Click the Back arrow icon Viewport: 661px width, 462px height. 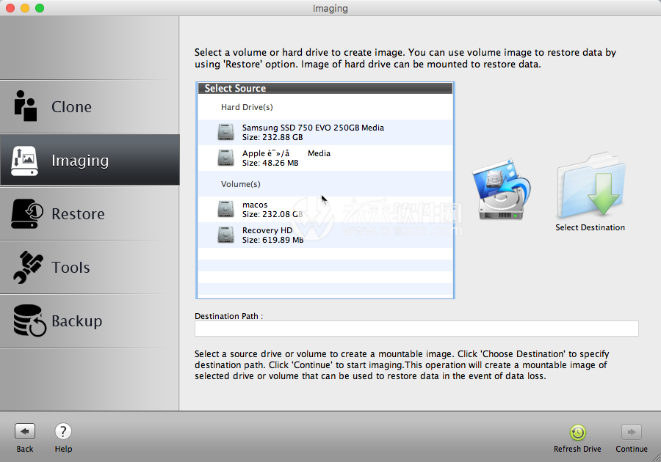pyautogui.click(x=25, y=431)
